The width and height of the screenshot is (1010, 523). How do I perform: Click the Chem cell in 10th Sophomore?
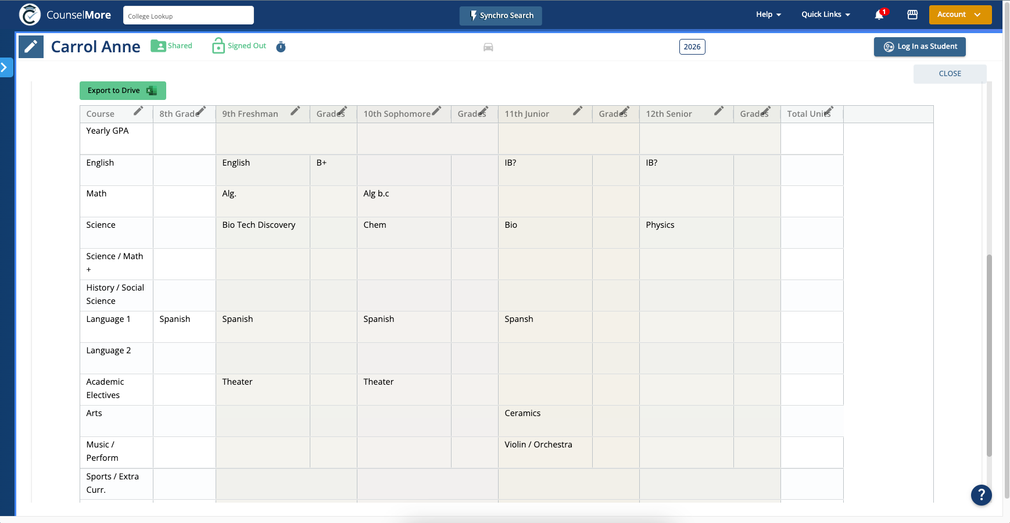pos(404,233)
